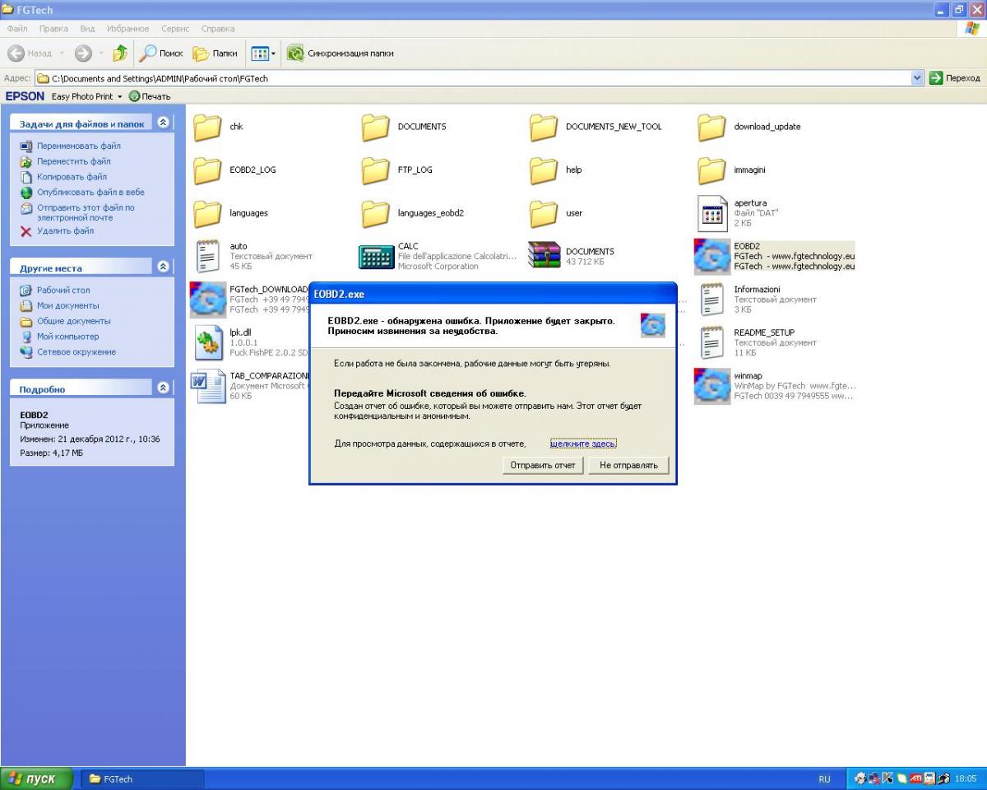The height and width of the screenshot is (790, 987).
Task: Open the EOBD2_LOG folder
Action: (x=208, y=170)
